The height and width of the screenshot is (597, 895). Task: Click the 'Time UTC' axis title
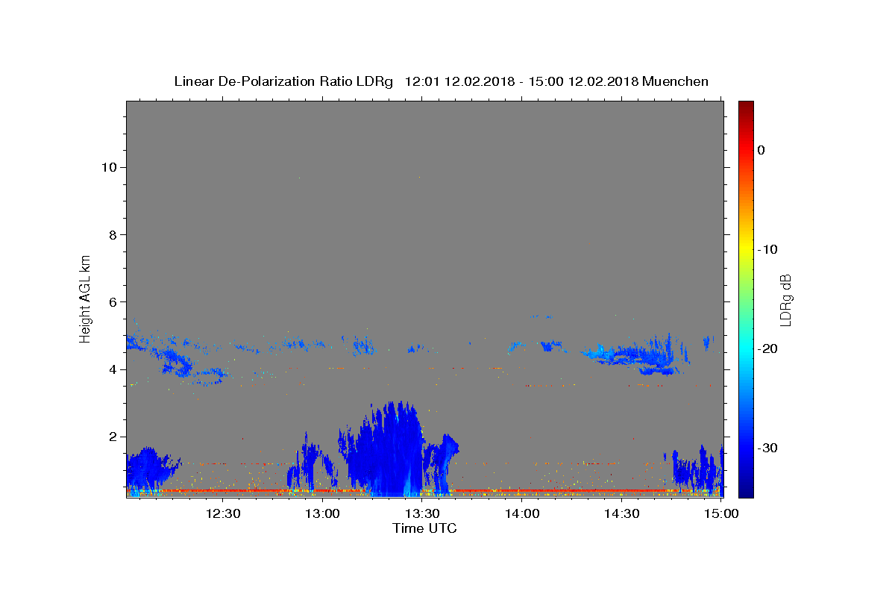424,528
